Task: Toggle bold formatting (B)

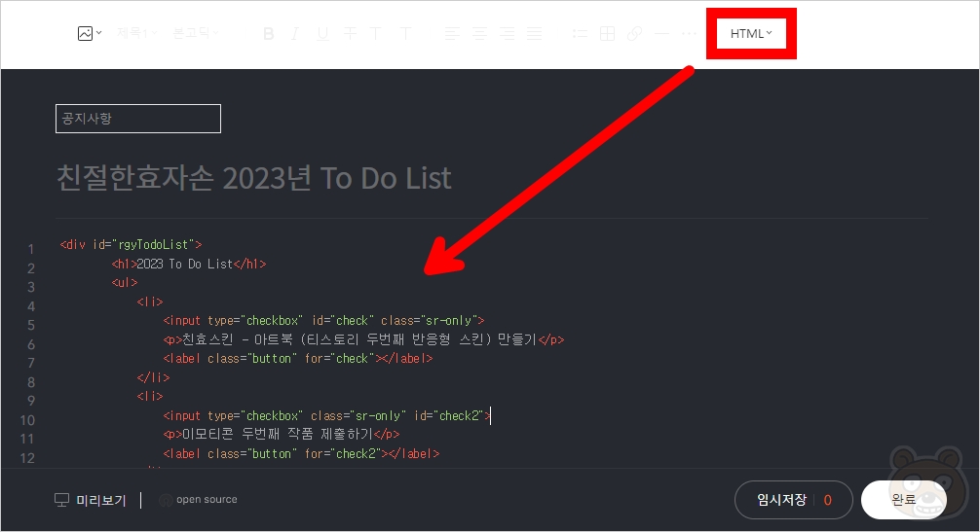Action: (269, 34)
